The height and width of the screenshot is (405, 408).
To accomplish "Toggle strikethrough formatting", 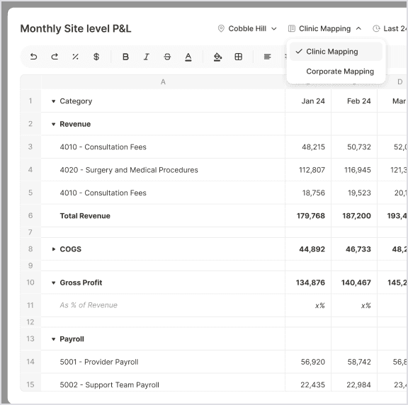I will [x=167, y=57].
